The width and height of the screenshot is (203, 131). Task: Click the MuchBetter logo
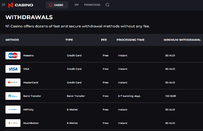click(13, 123)
